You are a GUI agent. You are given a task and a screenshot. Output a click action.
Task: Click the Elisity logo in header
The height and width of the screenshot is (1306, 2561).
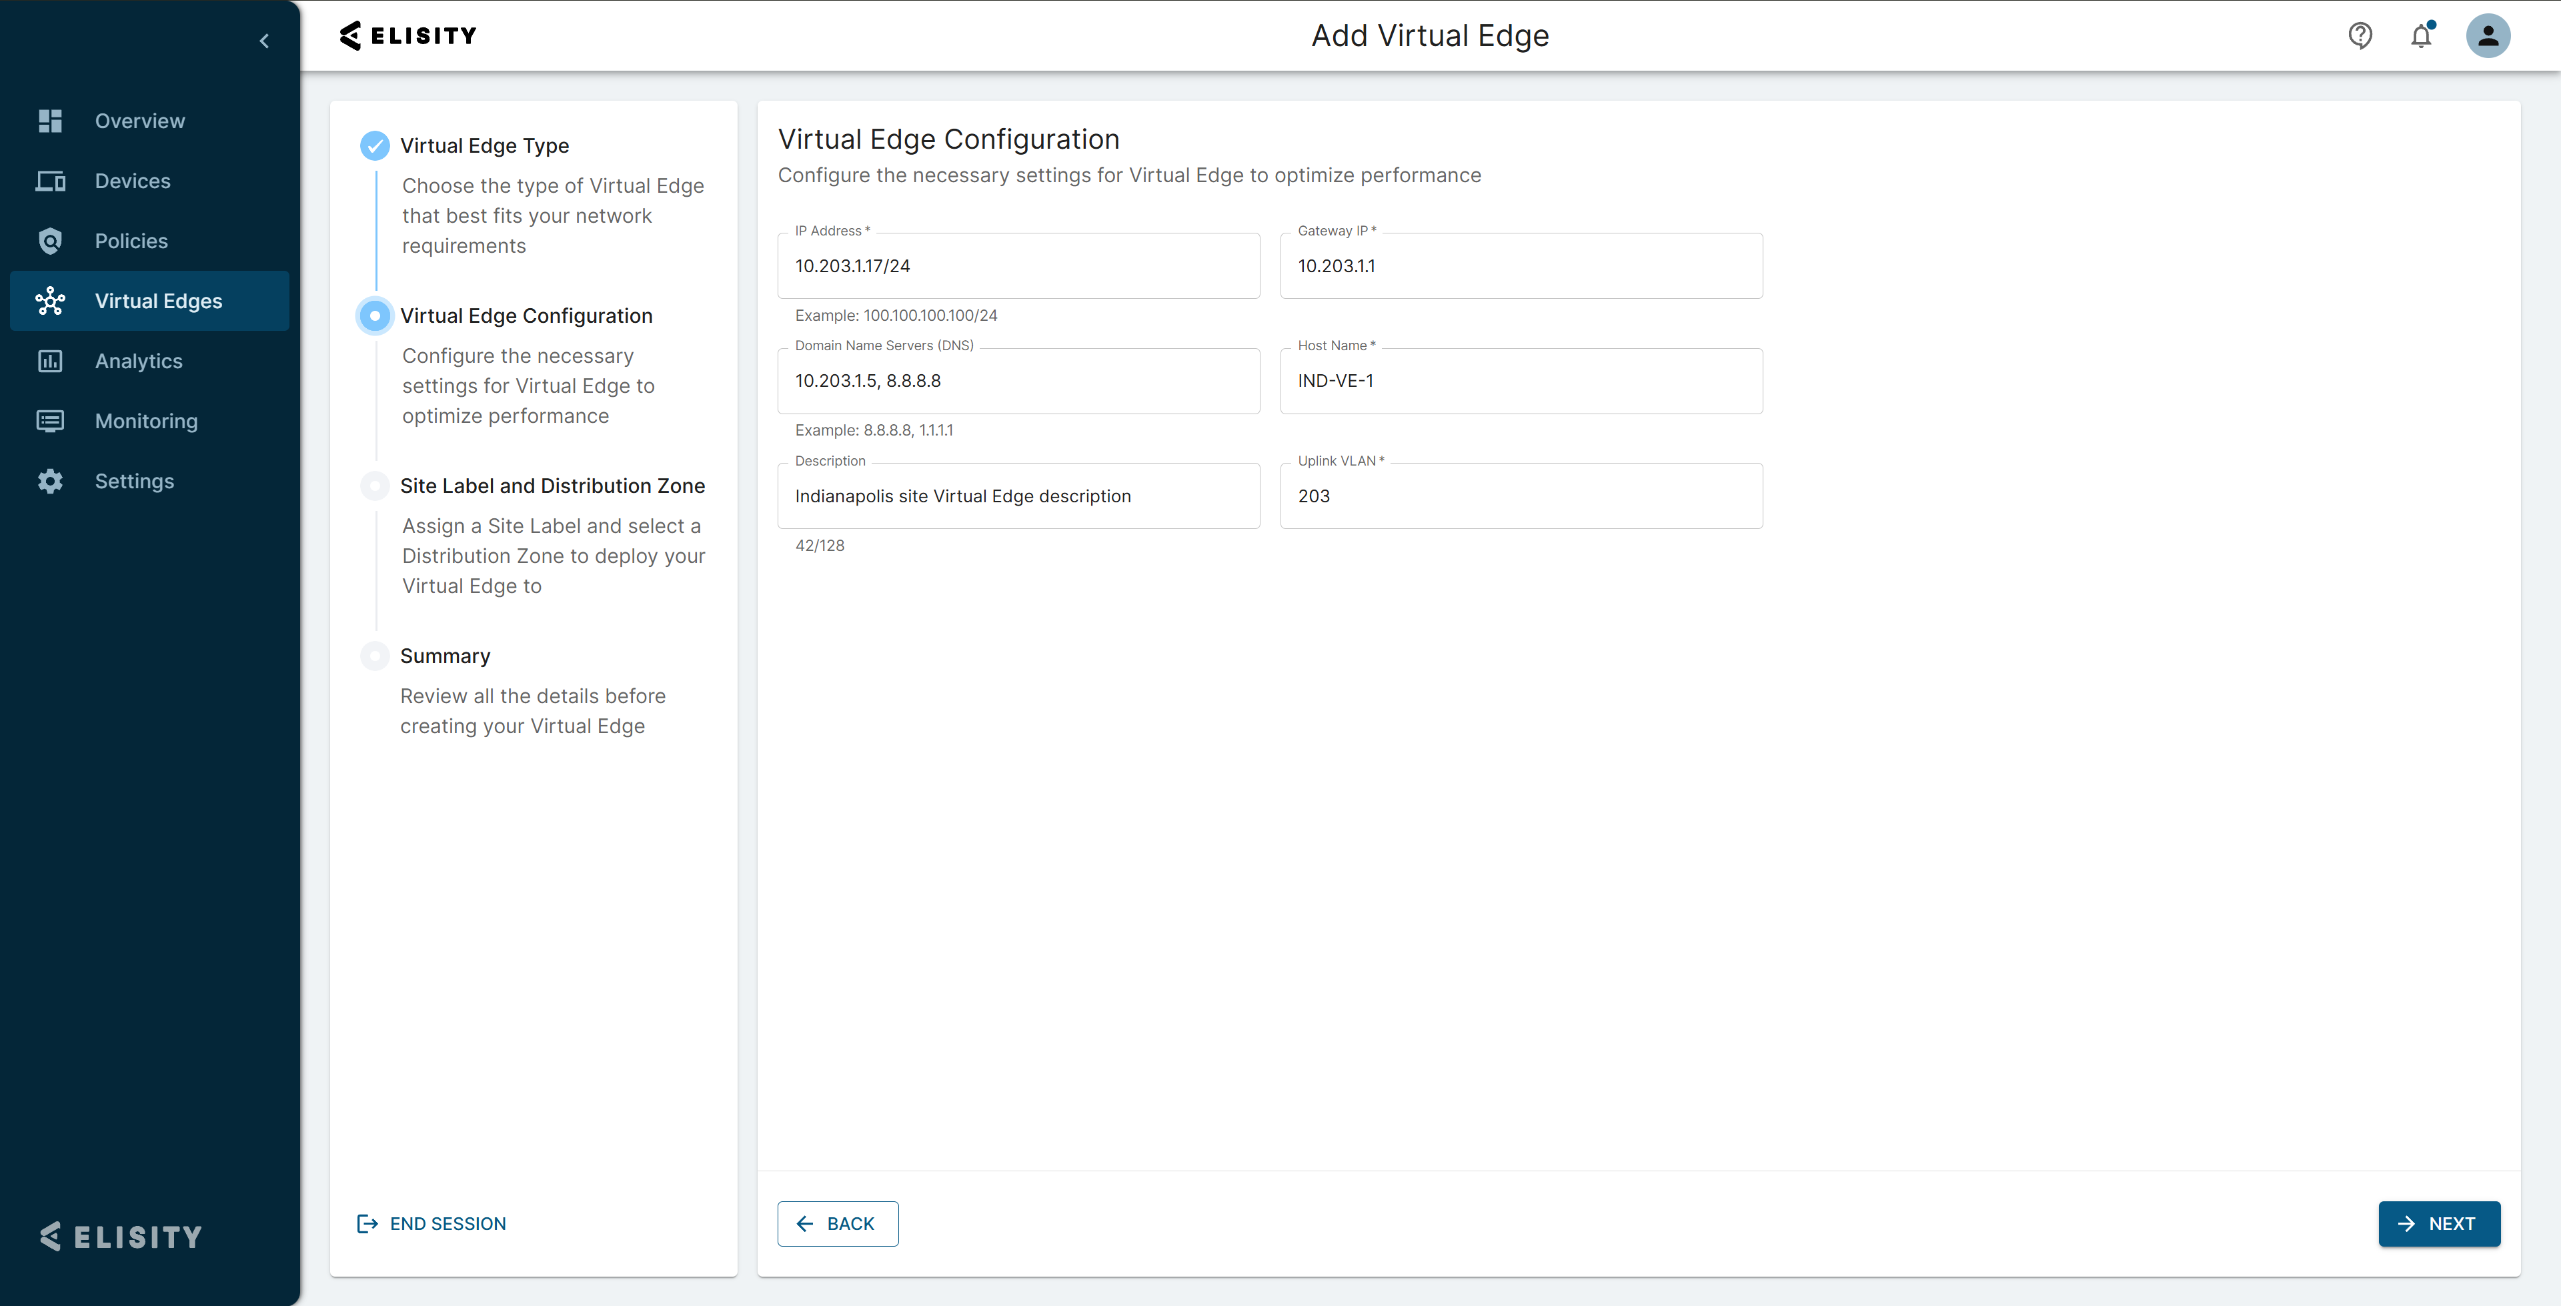tap(407, 36)
